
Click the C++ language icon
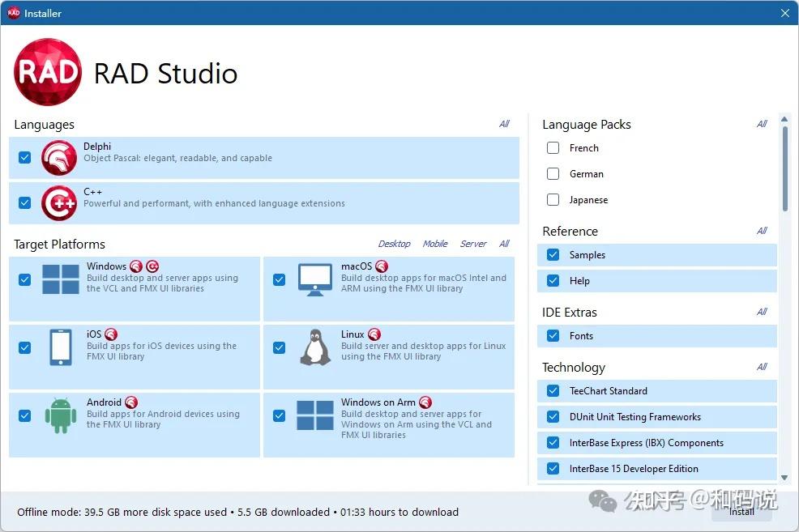[x=59, y=203]
